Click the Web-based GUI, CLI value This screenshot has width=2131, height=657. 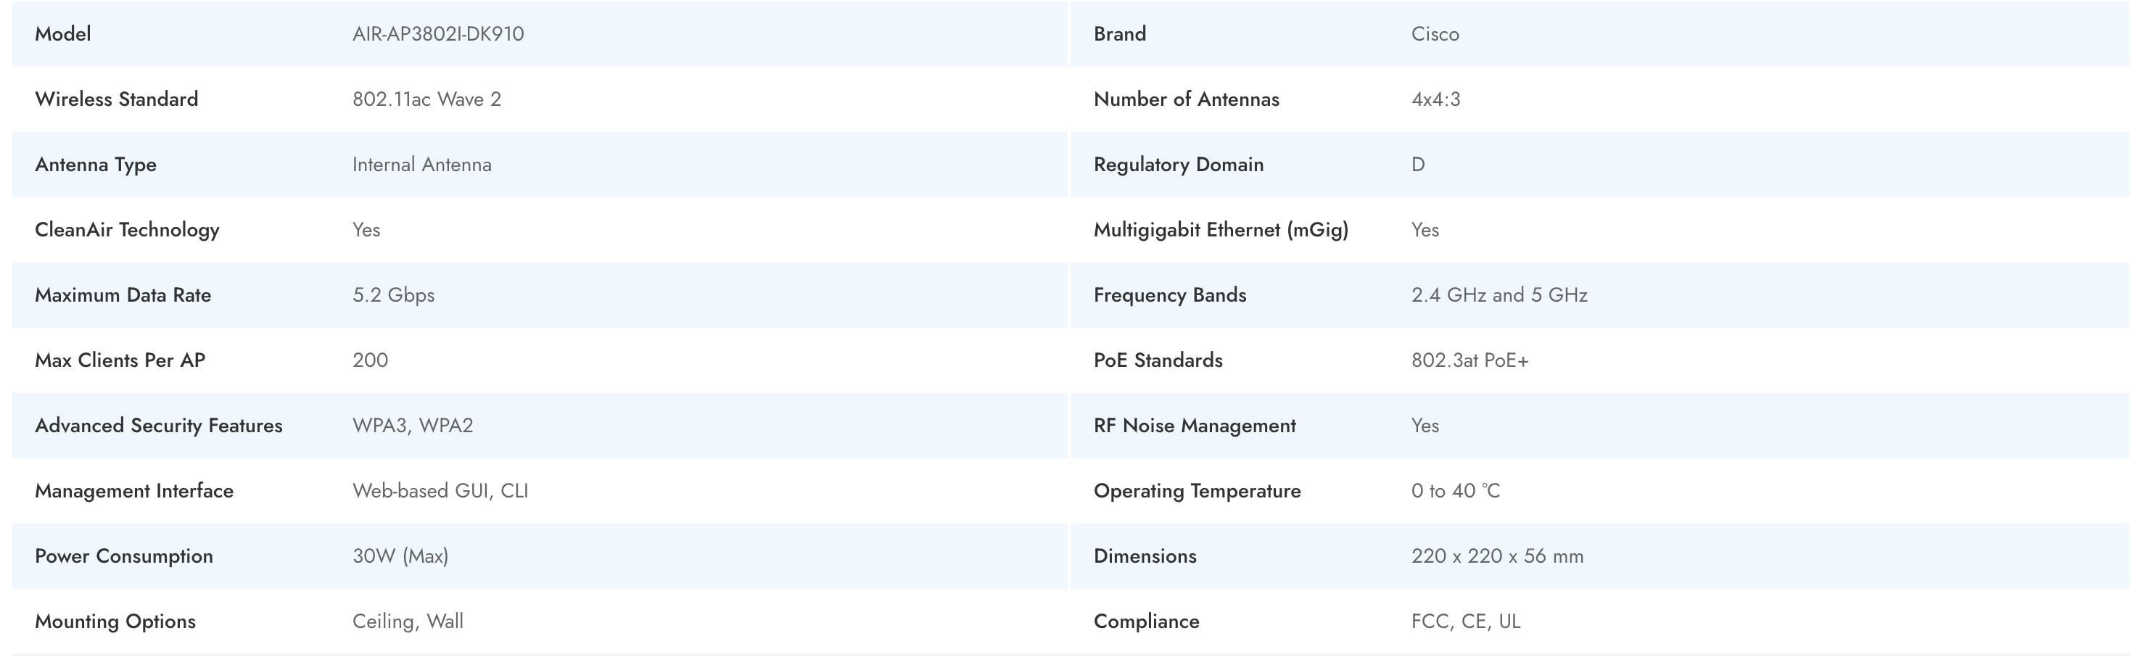440,492
